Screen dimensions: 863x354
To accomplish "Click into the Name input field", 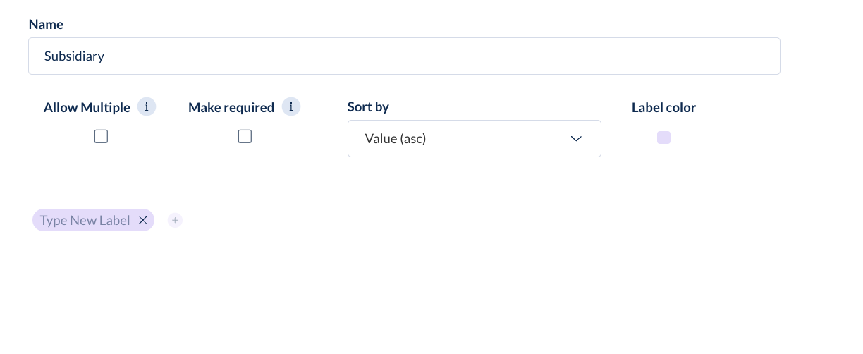I will tap(404, 56).
